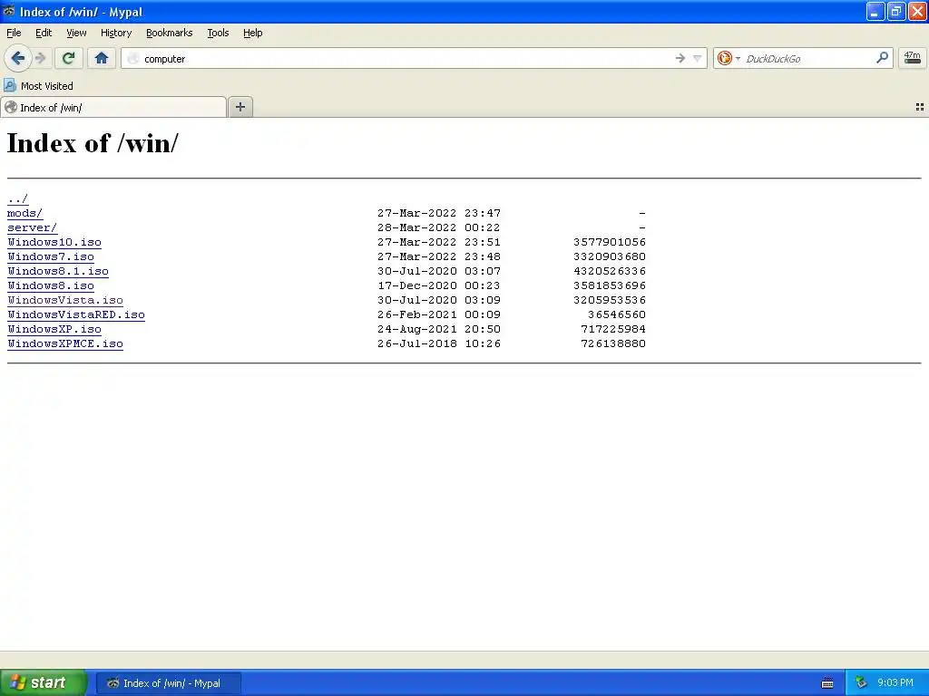
Task: Open the View menu
Action: point(76,33)
